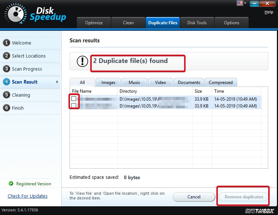Filter results by Images tab

[x=108, y=83]
